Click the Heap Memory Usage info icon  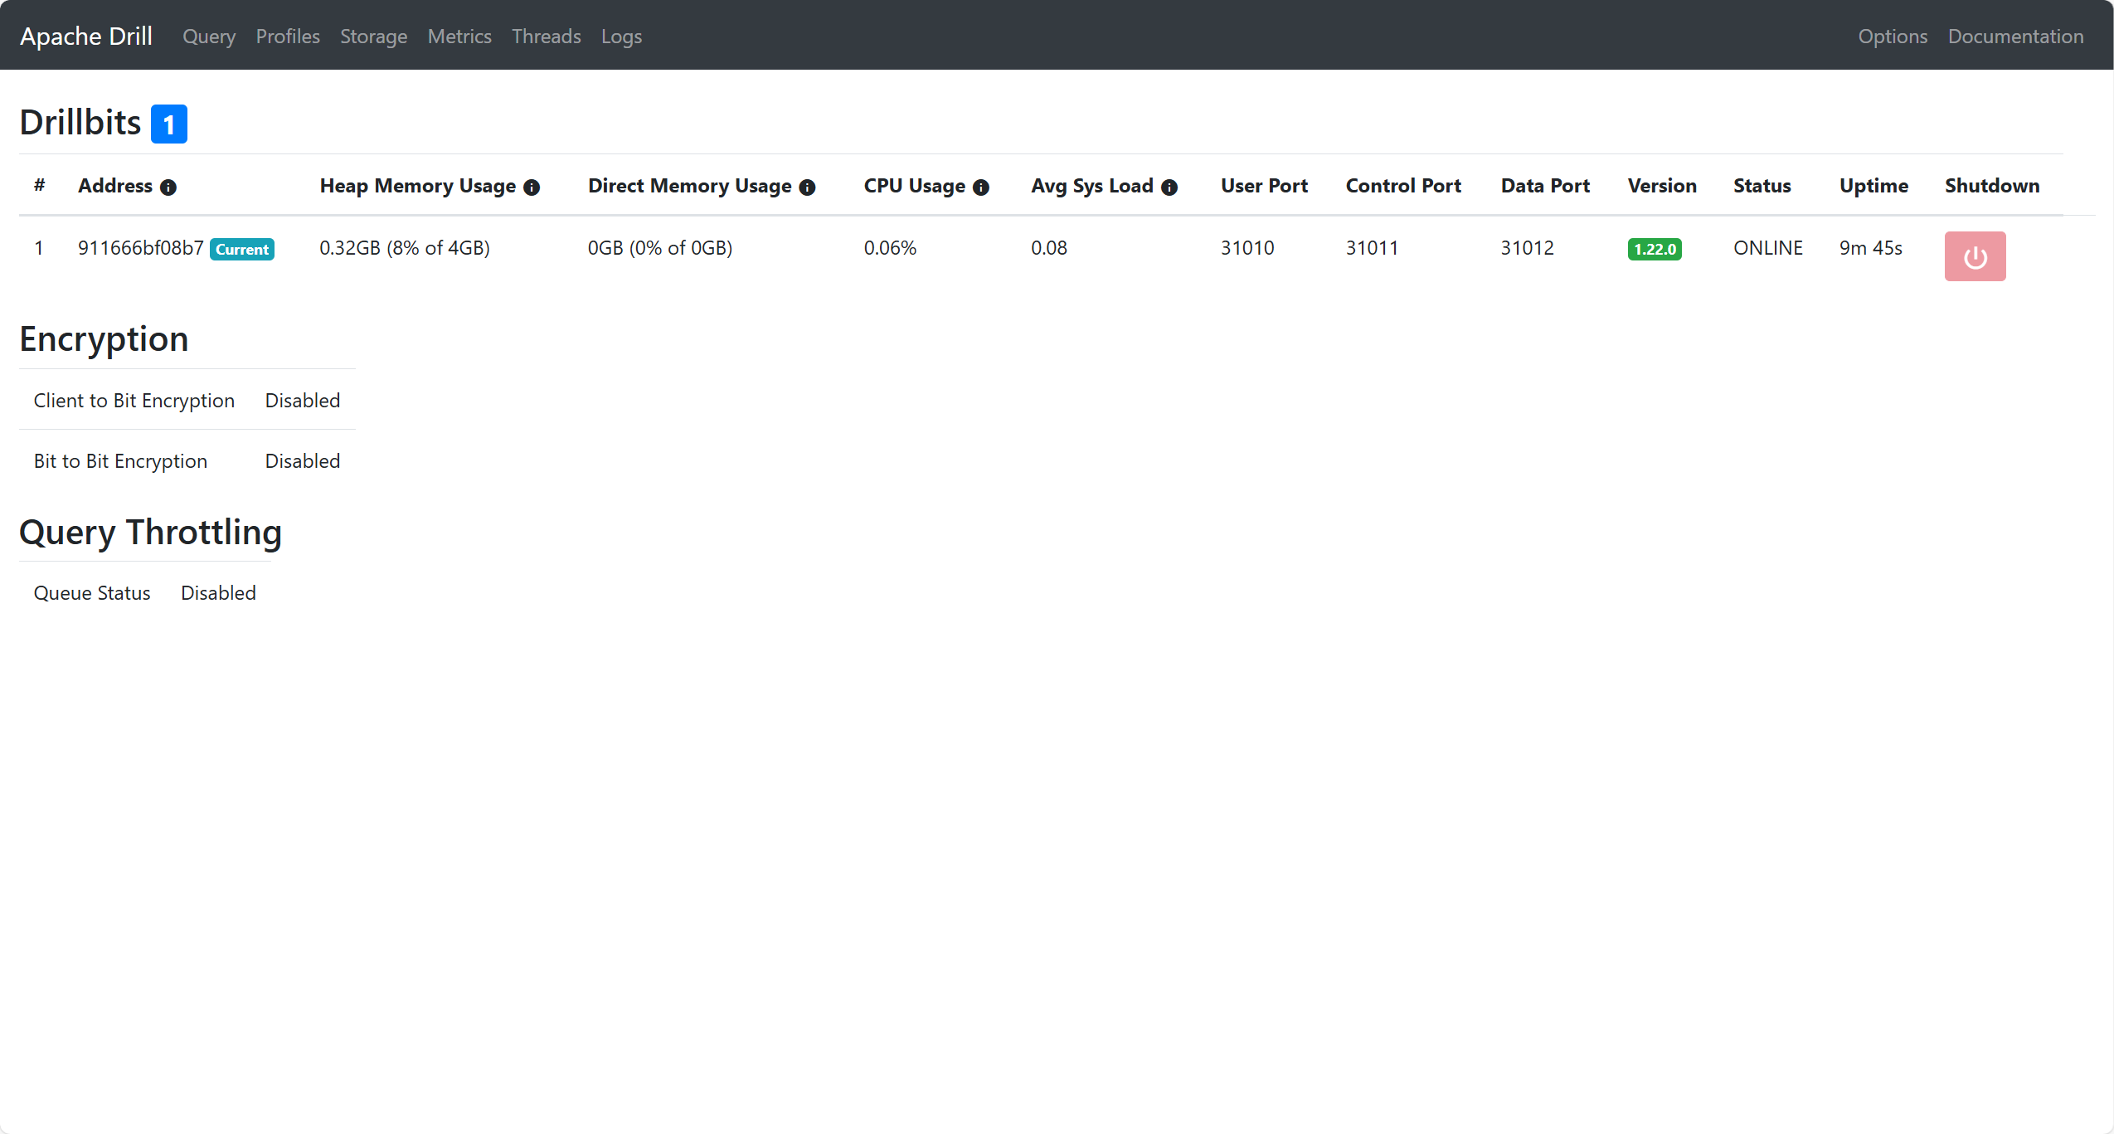tap(532, 187)
